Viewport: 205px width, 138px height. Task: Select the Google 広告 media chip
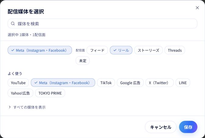pos(130,83)
